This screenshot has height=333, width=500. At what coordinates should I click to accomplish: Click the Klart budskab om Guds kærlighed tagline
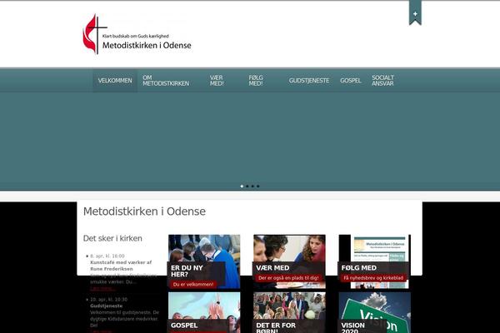point(136,36)
